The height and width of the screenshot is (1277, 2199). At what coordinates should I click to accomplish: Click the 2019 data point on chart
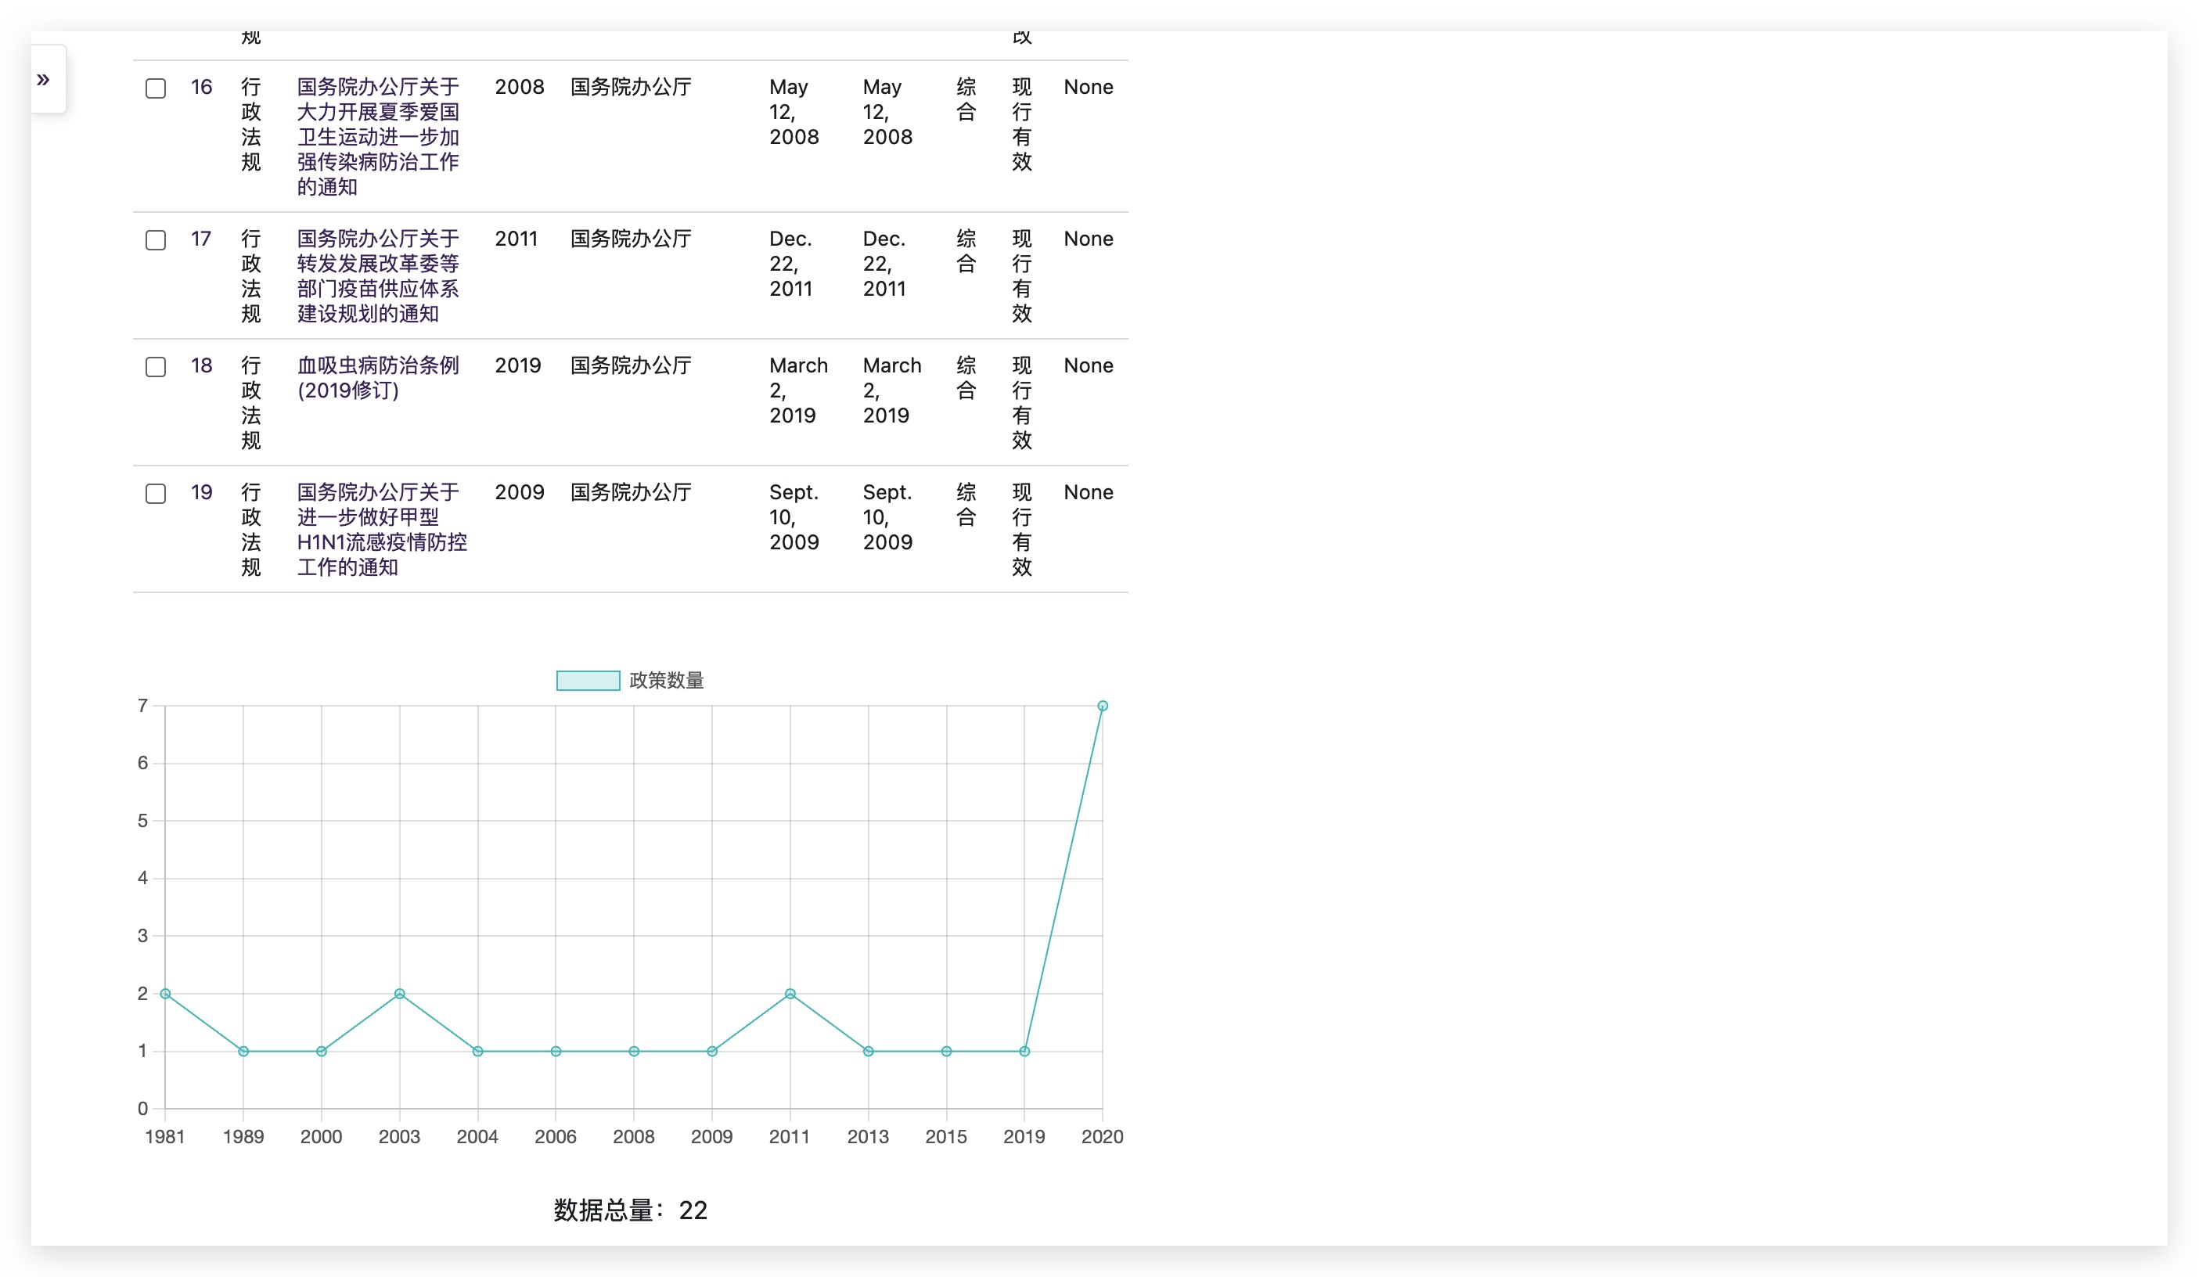pyautogui.click(x=1024, y=1051)
